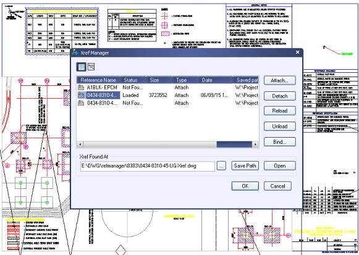Close the Xref Manager dialog
Image resolution: width=359 pixels, height=255 pixels.
[297, 52]
